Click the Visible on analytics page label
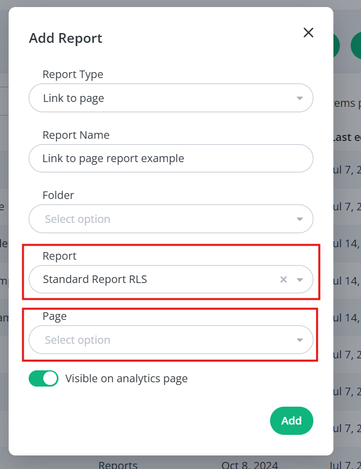The image size is (361, 469). 127,378
